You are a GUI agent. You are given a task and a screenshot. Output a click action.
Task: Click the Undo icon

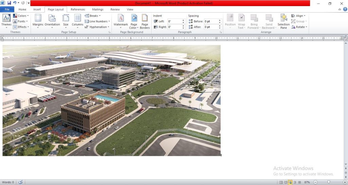pyautogui.click(x=15, y=3)
